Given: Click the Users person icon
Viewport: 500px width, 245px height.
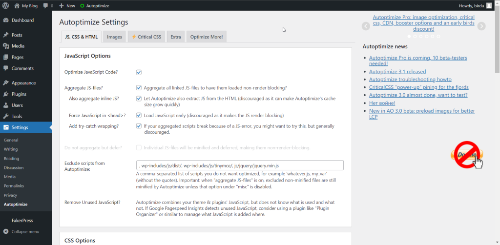Looking at the screenshot, I should click(6, 105).
